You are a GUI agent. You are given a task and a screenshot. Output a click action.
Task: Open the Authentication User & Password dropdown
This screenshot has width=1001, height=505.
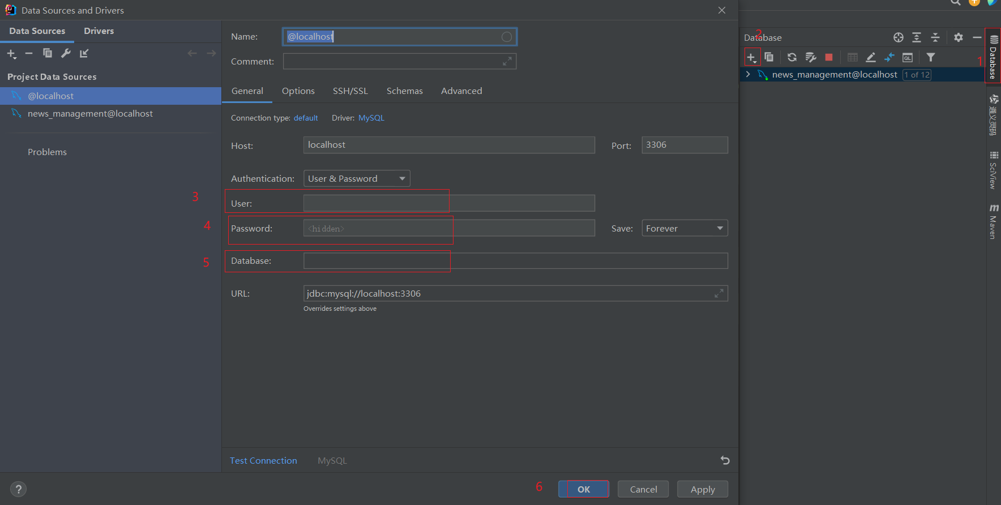click(357, 178)
